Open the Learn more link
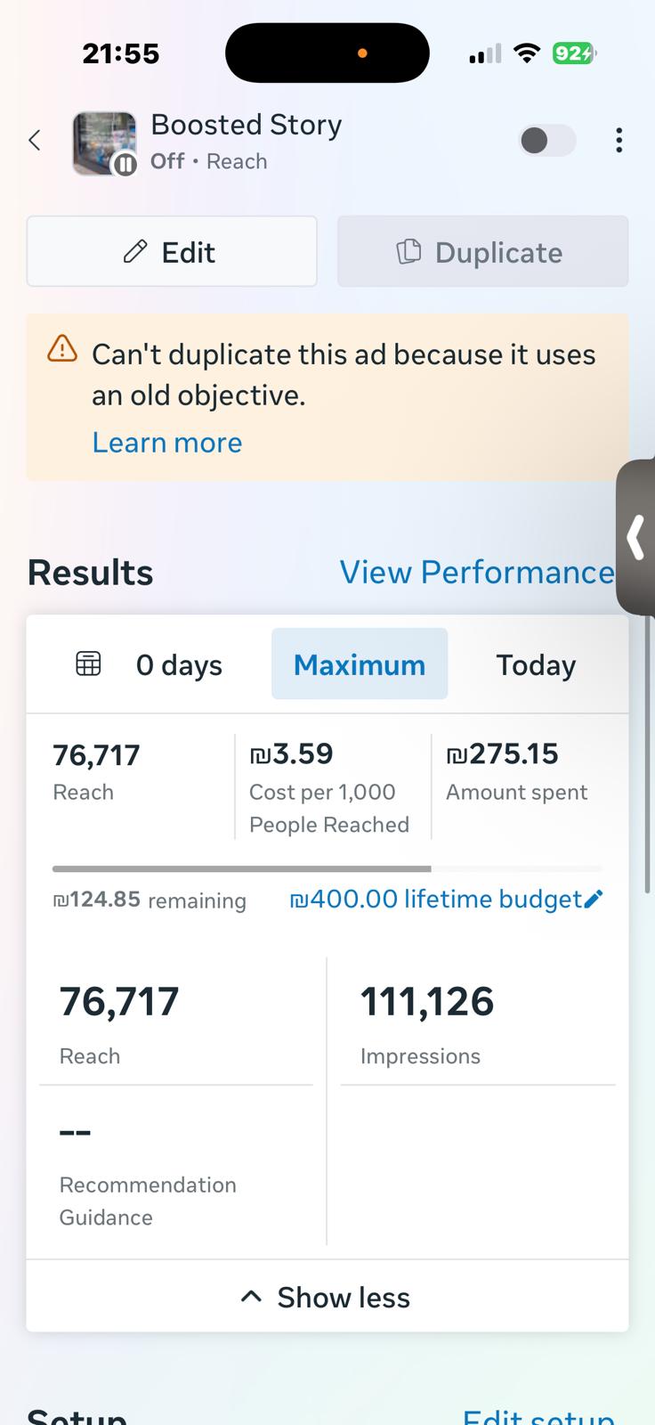Screen dimensions: 655x1425 click(x=166, y=443)
